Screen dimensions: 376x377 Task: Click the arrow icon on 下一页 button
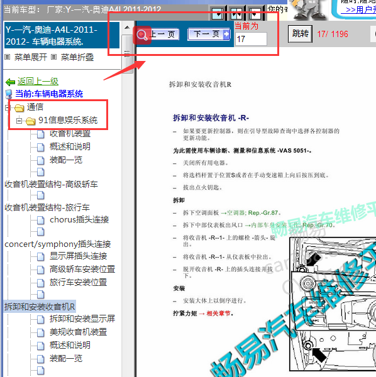[x=226, y=34]
